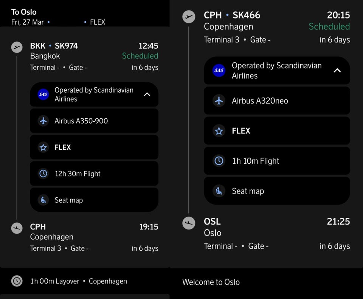This screenshot has width=363, height=299.
Task: Click FLEX label on SK974 card
Action: point(62,147)
